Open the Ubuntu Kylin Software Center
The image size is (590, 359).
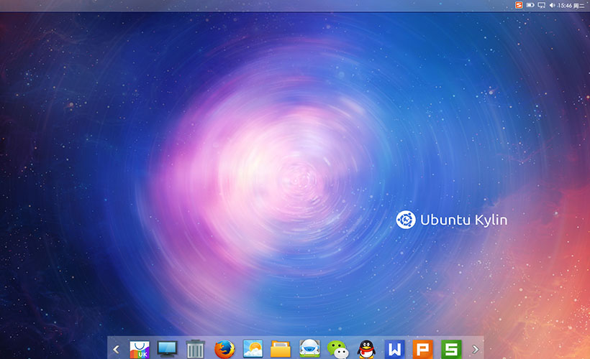click(139, 350)
